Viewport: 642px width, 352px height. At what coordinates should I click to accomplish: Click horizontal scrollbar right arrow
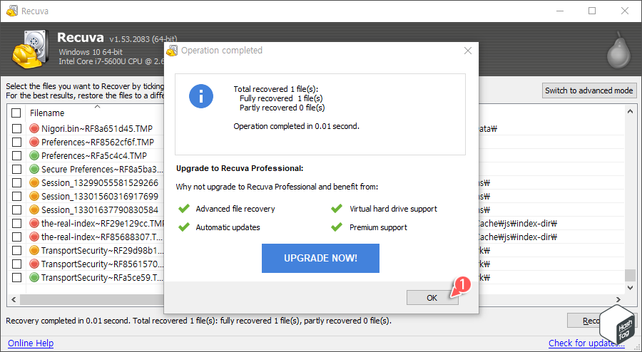[618, 300]
